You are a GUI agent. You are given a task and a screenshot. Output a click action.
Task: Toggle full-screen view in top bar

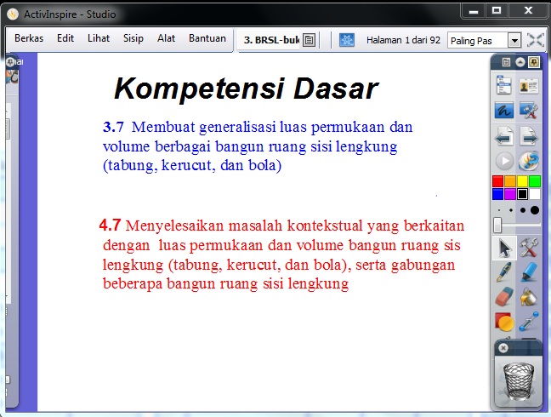(535, 40)
